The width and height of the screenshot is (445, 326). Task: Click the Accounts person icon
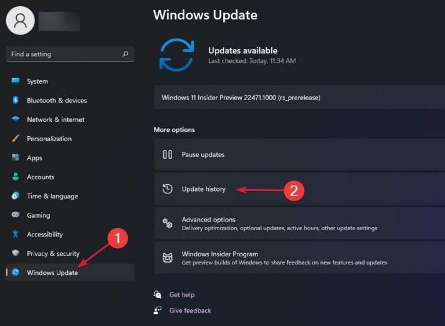click(x=16, y=177)
